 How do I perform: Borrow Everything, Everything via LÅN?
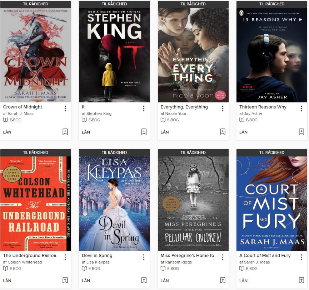pos(165,132)
